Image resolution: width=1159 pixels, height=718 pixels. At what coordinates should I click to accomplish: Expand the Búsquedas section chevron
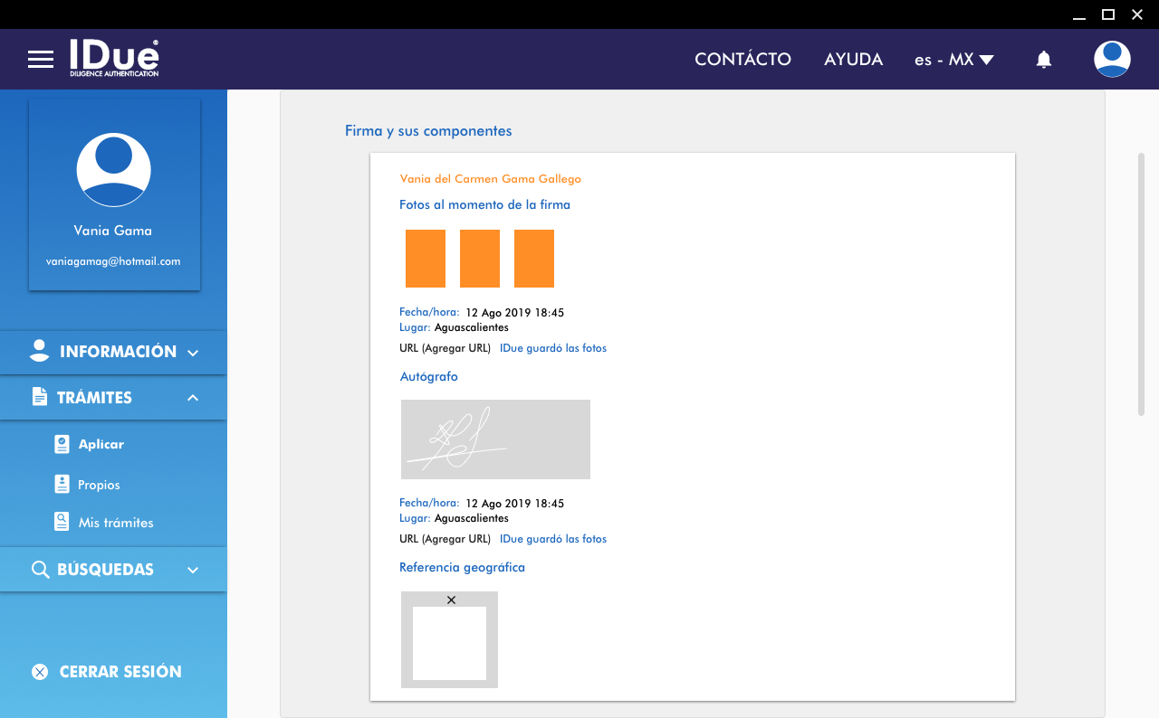tap(193, 570)
